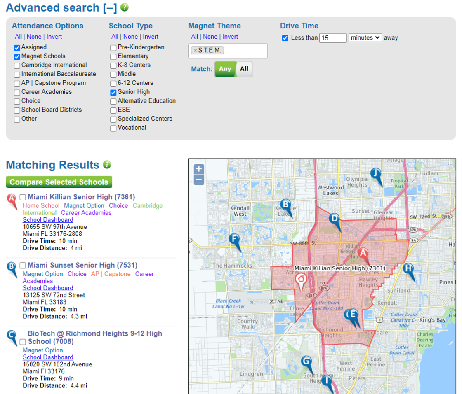Open the Advanced search help icon
Screen dimensions: 462x394
click(125, 7)
